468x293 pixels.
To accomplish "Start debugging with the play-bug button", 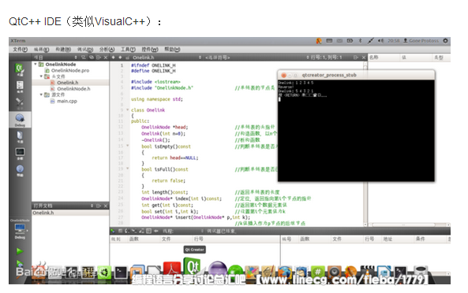I will pyautogui.click(x=20, y=264).
